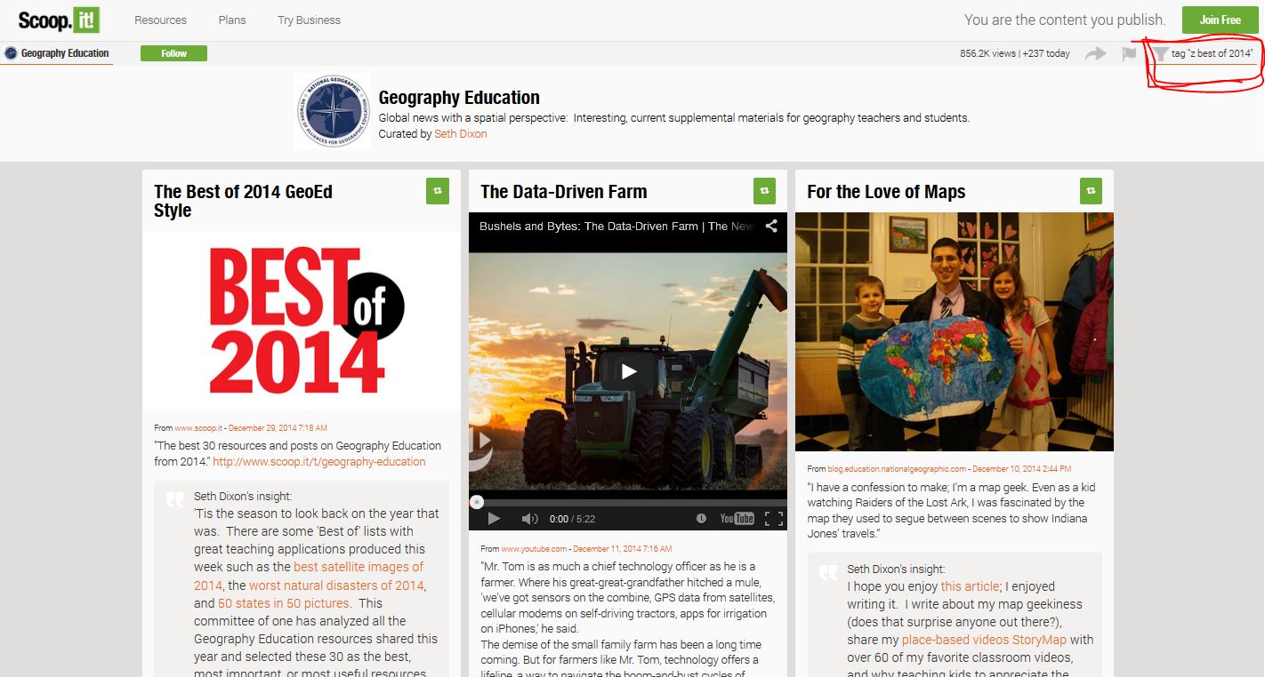Click the share arrow icon in topic bar
1265x677 pixels.
click(x=1095, y=54)
